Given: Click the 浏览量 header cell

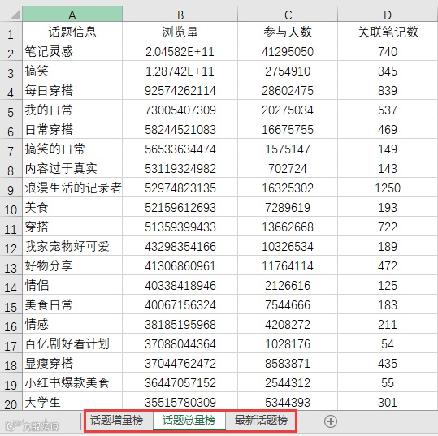Looking at the screenshot, I should click(x=180, y=32).
